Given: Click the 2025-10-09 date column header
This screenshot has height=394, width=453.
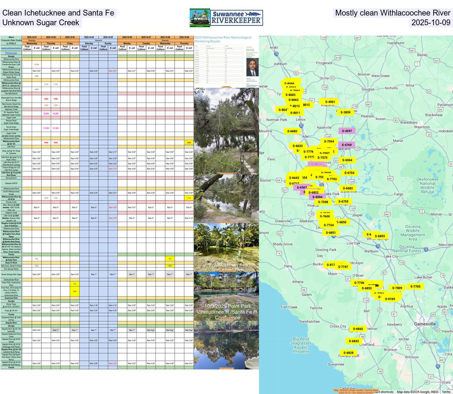Looking at the screenshot, I should (184, 37).
